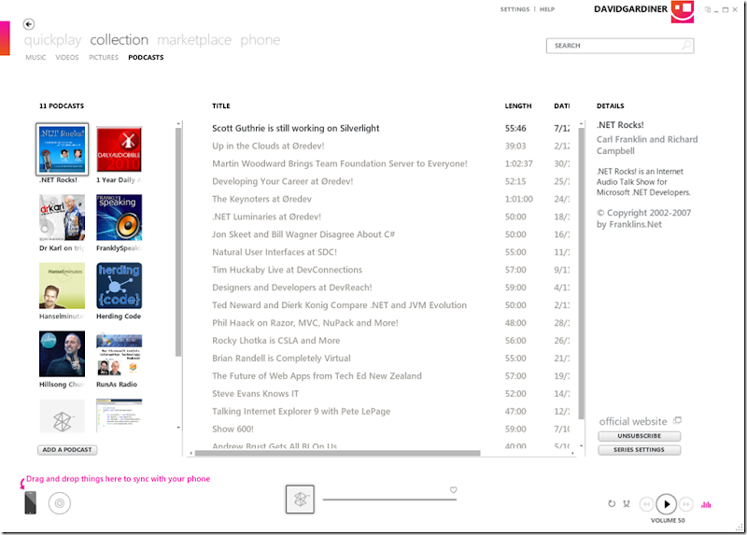Select the FranklySpeaking podcast thumbnail
Viewport: 747px width, 535px height.
tap(119, 218)
